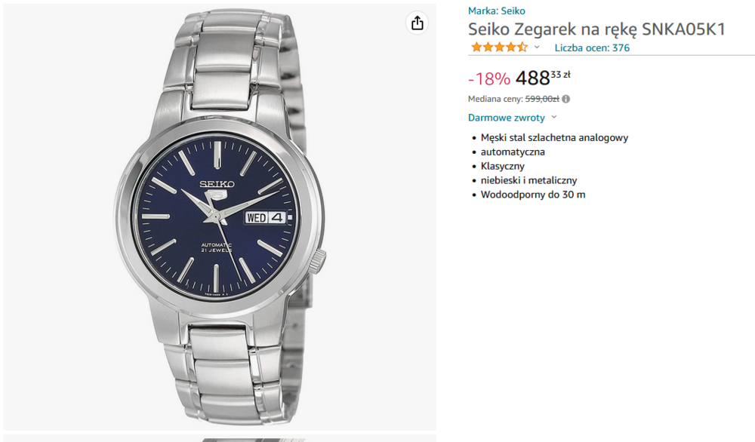Click the product title Seiko Zegarek na rękę

click(596, 29)
